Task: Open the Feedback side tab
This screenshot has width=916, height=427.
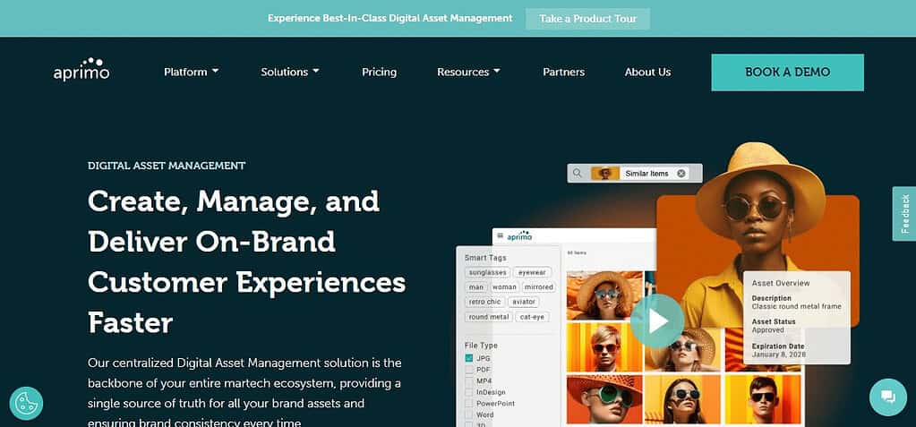Action: pos(904,214)
